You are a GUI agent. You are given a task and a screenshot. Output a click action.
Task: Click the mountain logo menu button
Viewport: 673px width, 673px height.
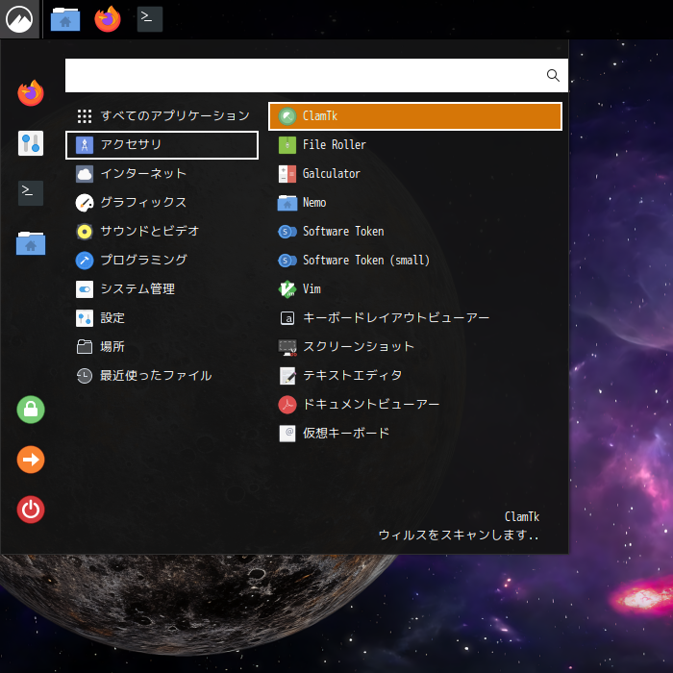click(x=19, y=19)
